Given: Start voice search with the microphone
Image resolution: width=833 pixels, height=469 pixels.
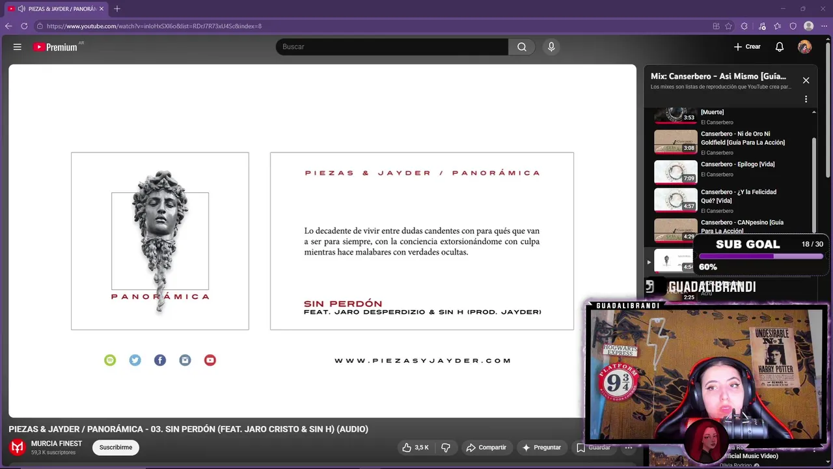Looking at the screenshot, I should [551, 47].
